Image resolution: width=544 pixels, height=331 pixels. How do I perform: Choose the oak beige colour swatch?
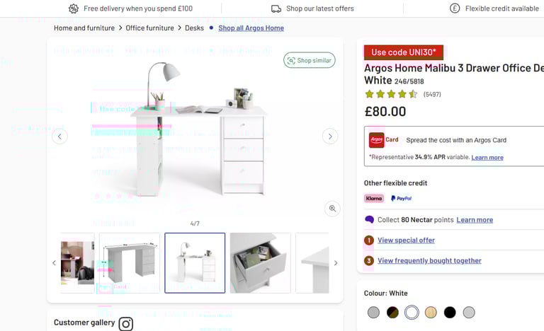coord(431,313)
